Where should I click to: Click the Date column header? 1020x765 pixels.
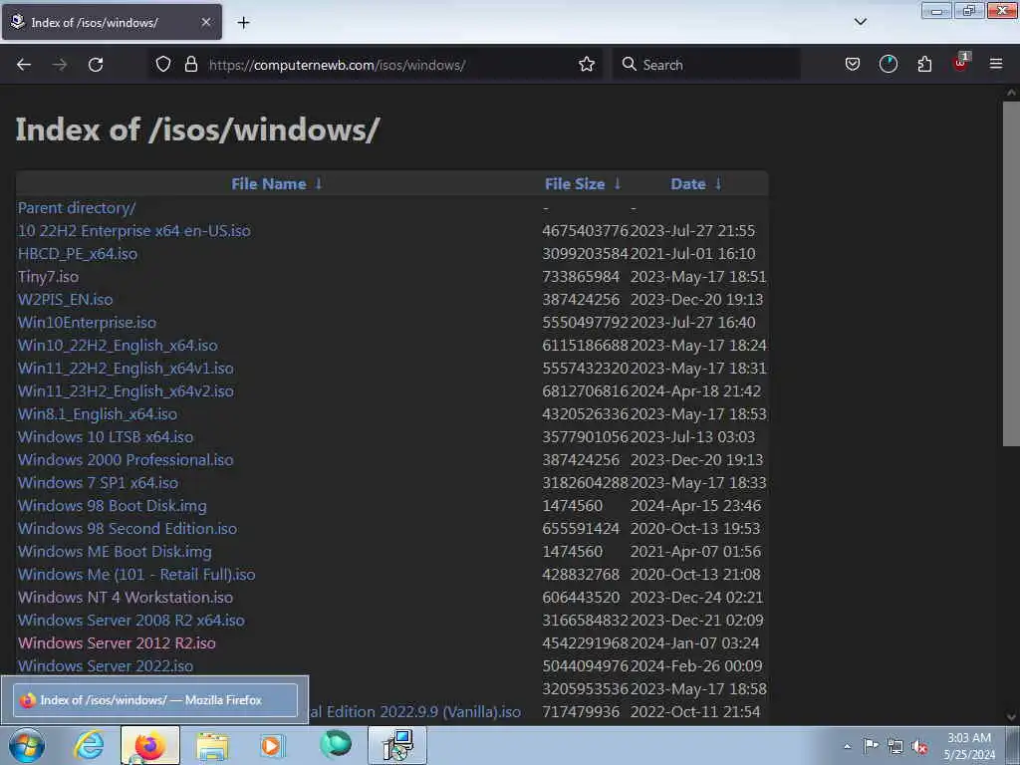(687, 184)
